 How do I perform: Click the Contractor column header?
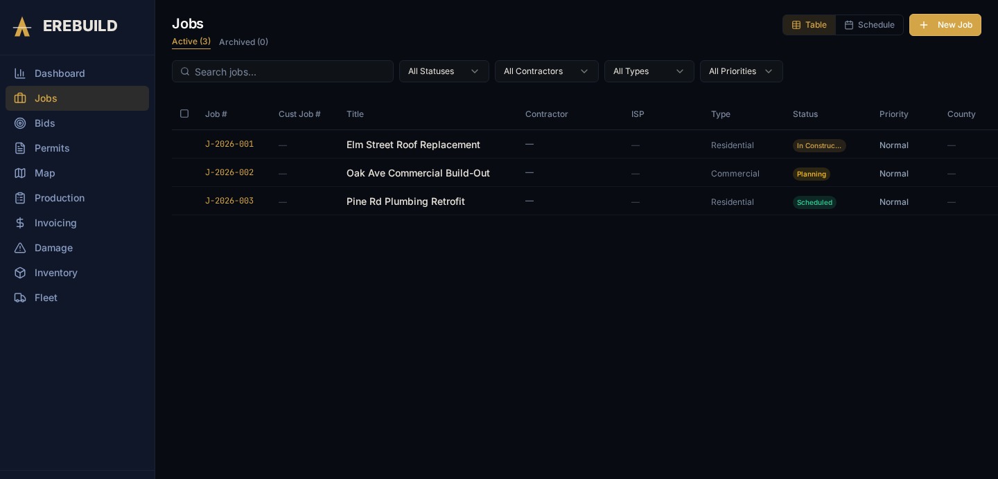pyautogui.click(x=547, y=114)
